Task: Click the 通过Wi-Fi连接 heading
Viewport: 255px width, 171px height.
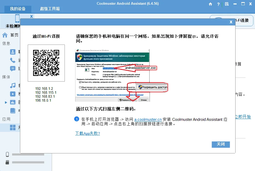Action: click(46, 36)
